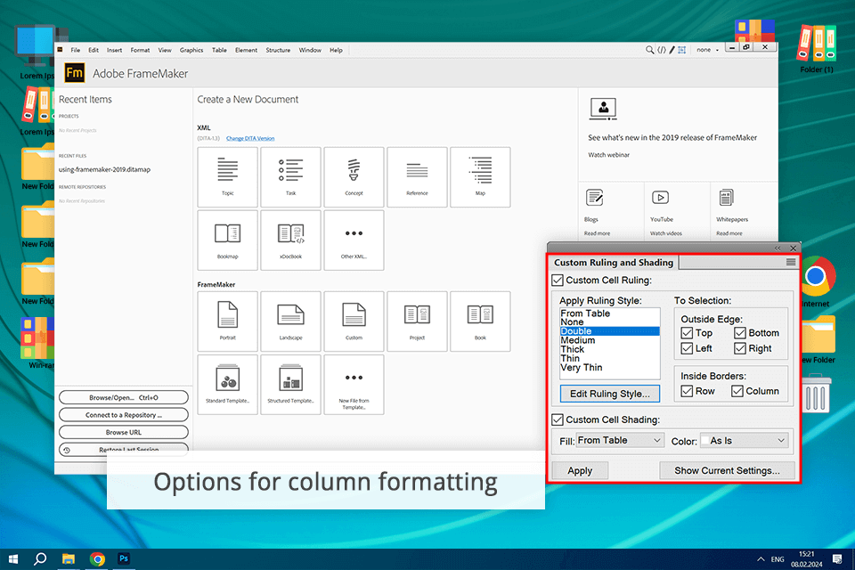Open the Color 'As Is' dropdown

point(745,441)
